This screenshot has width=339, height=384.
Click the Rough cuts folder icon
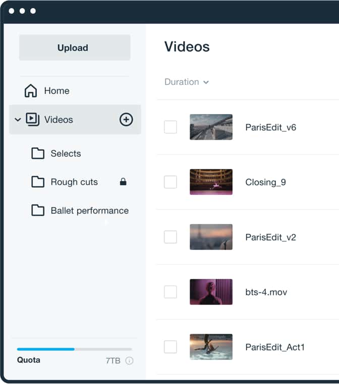coord(38,182)
